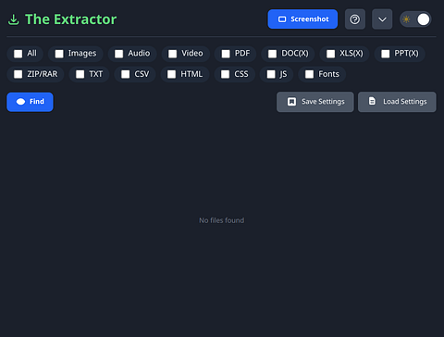The height and width of the screenshot is (337, 444).
Task: Click the bookmark icon on Save Settings
Action: click(291, 102)
